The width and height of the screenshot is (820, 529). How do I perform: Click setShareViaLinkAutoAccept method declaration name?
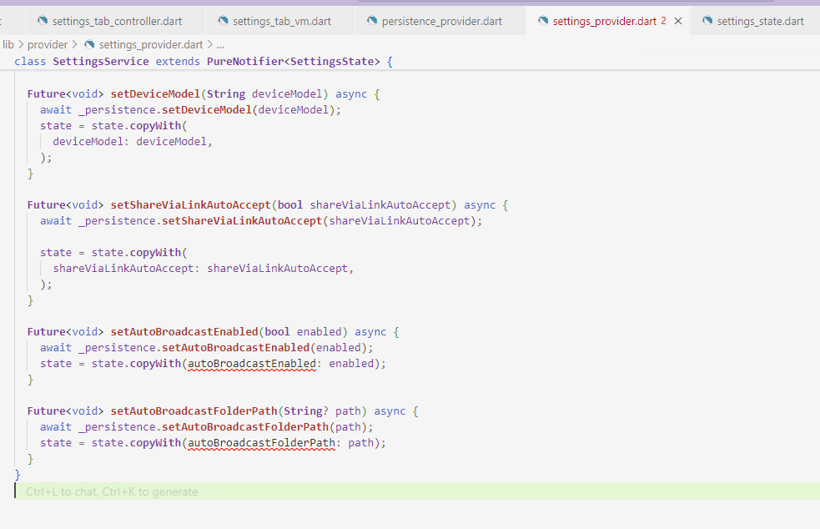190,204
